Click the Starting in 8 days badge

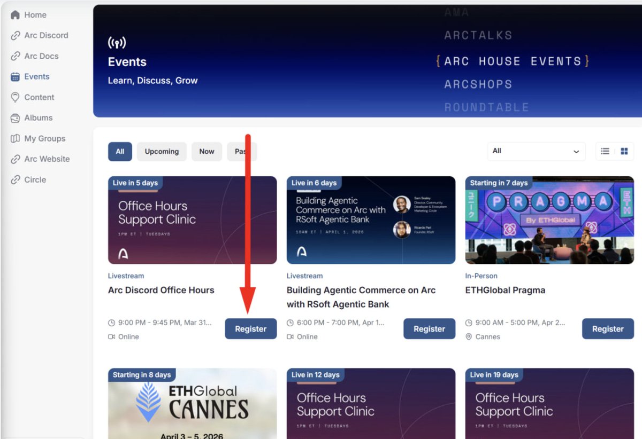(142, 375)
